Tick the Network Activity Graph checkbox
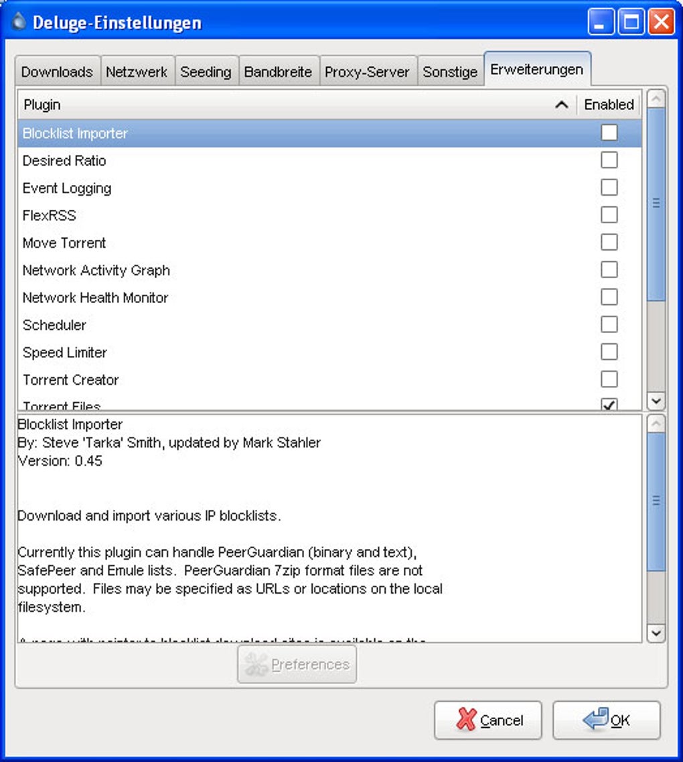Screen dimensions: 683x762 point(609,269)
